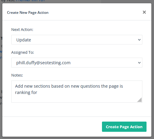The height and width of the screenshot is (139, 154).
Task: Close the Create New Page Action dialog
Action: click(x=144, y=12)
